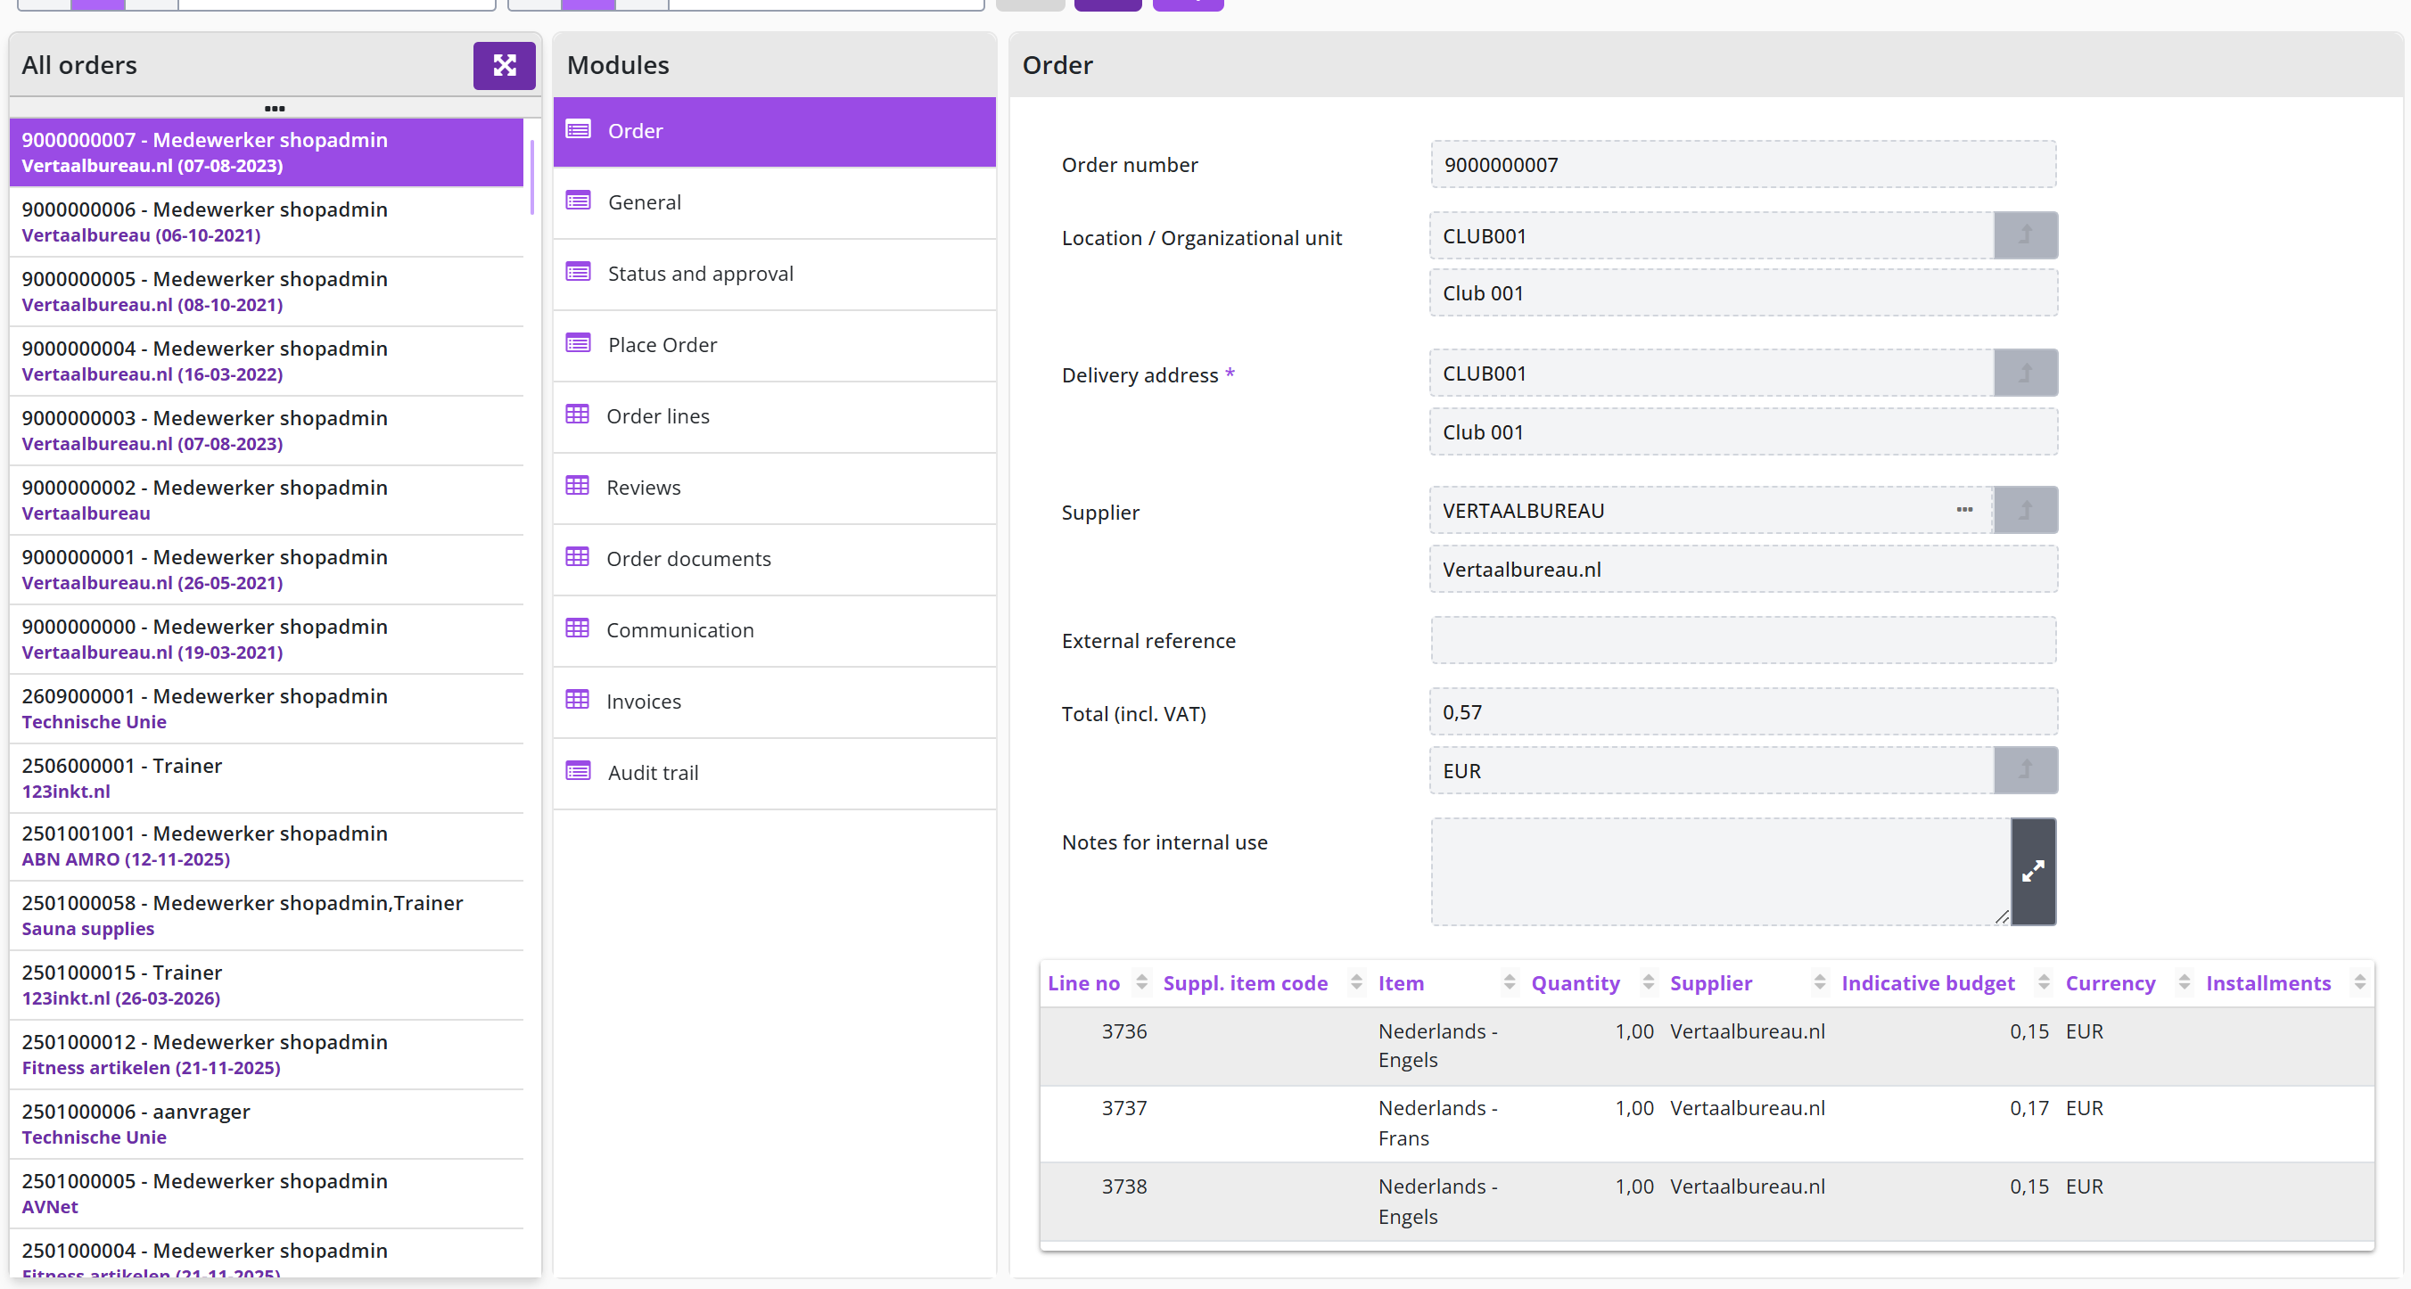Open the three-dots handle above the orders list
The width and height of the screenshot is (2411, 1289).
(x=275, y=109)
